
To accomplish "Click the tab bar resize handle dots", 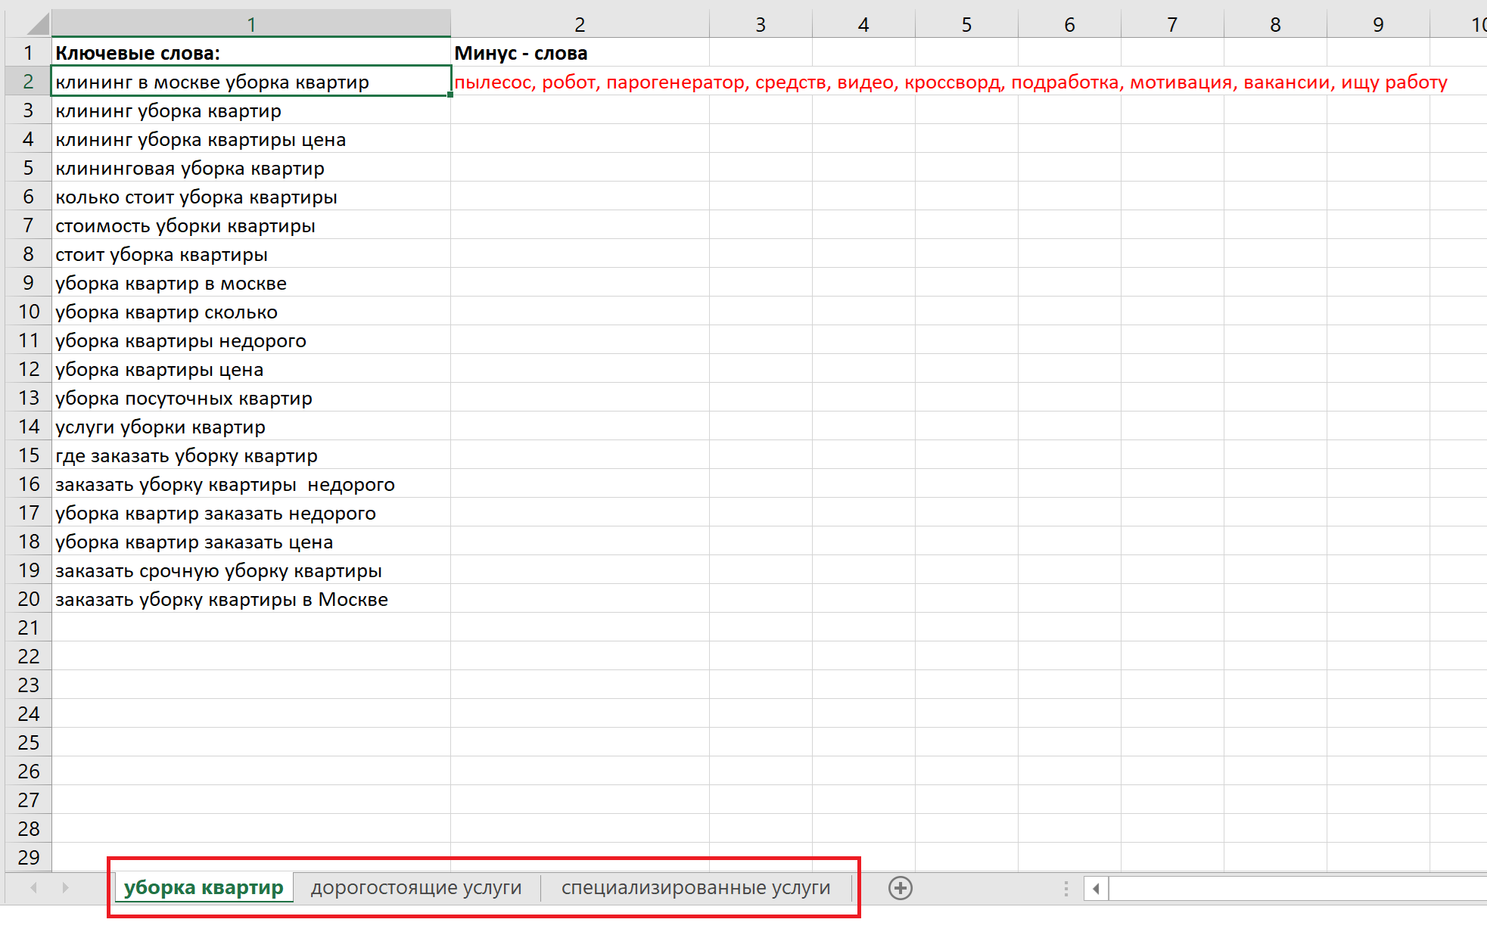I will point(1065,888).
